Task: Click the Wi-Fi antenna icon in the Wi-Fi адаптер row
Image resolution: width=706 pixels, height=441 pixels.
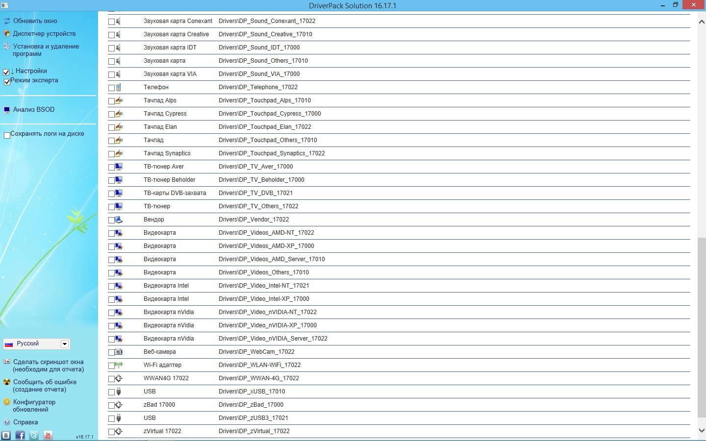Action: 119,365
